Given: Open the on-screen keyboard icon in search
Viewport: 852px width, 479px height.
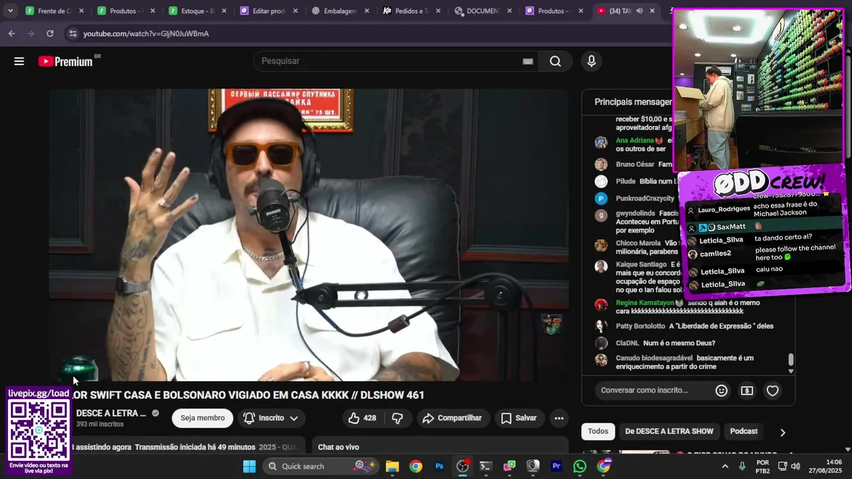Looking at the screenshot, I should pyautogui.click(x=528, y=61).
